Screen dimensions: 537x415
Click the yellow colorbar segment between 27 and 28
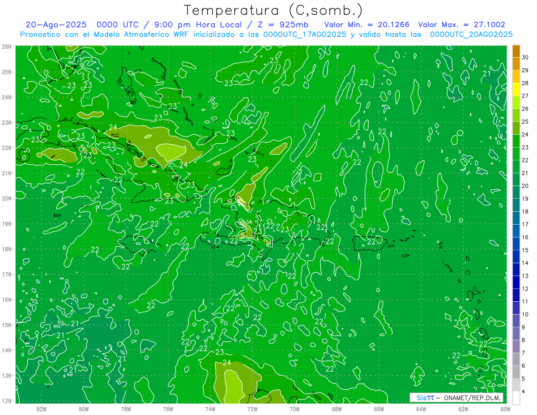(x=516, y=89)
